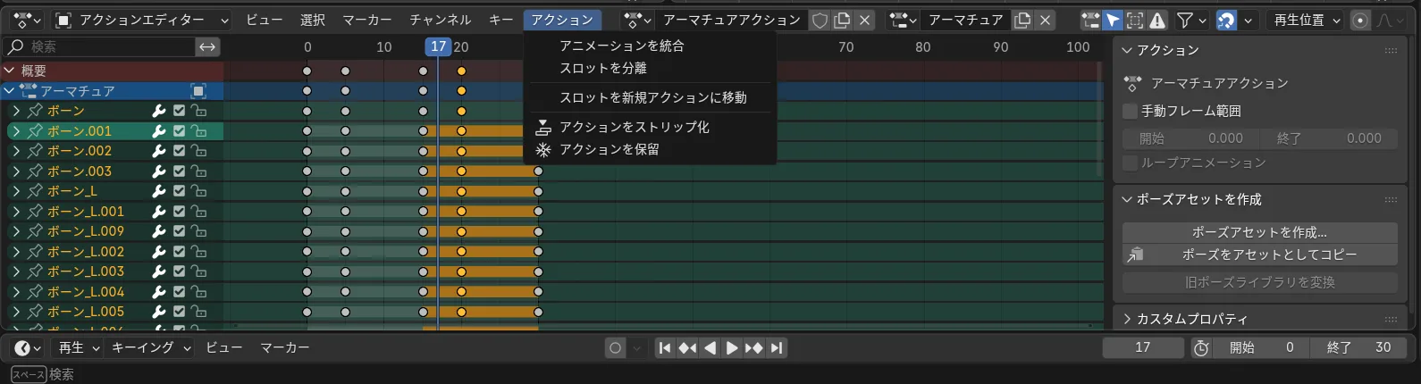The height and width of the screenshot is (384, 1421).
Task: Enable the 手動フレーム範囲 checkbox
Action: click(1131, 111)
